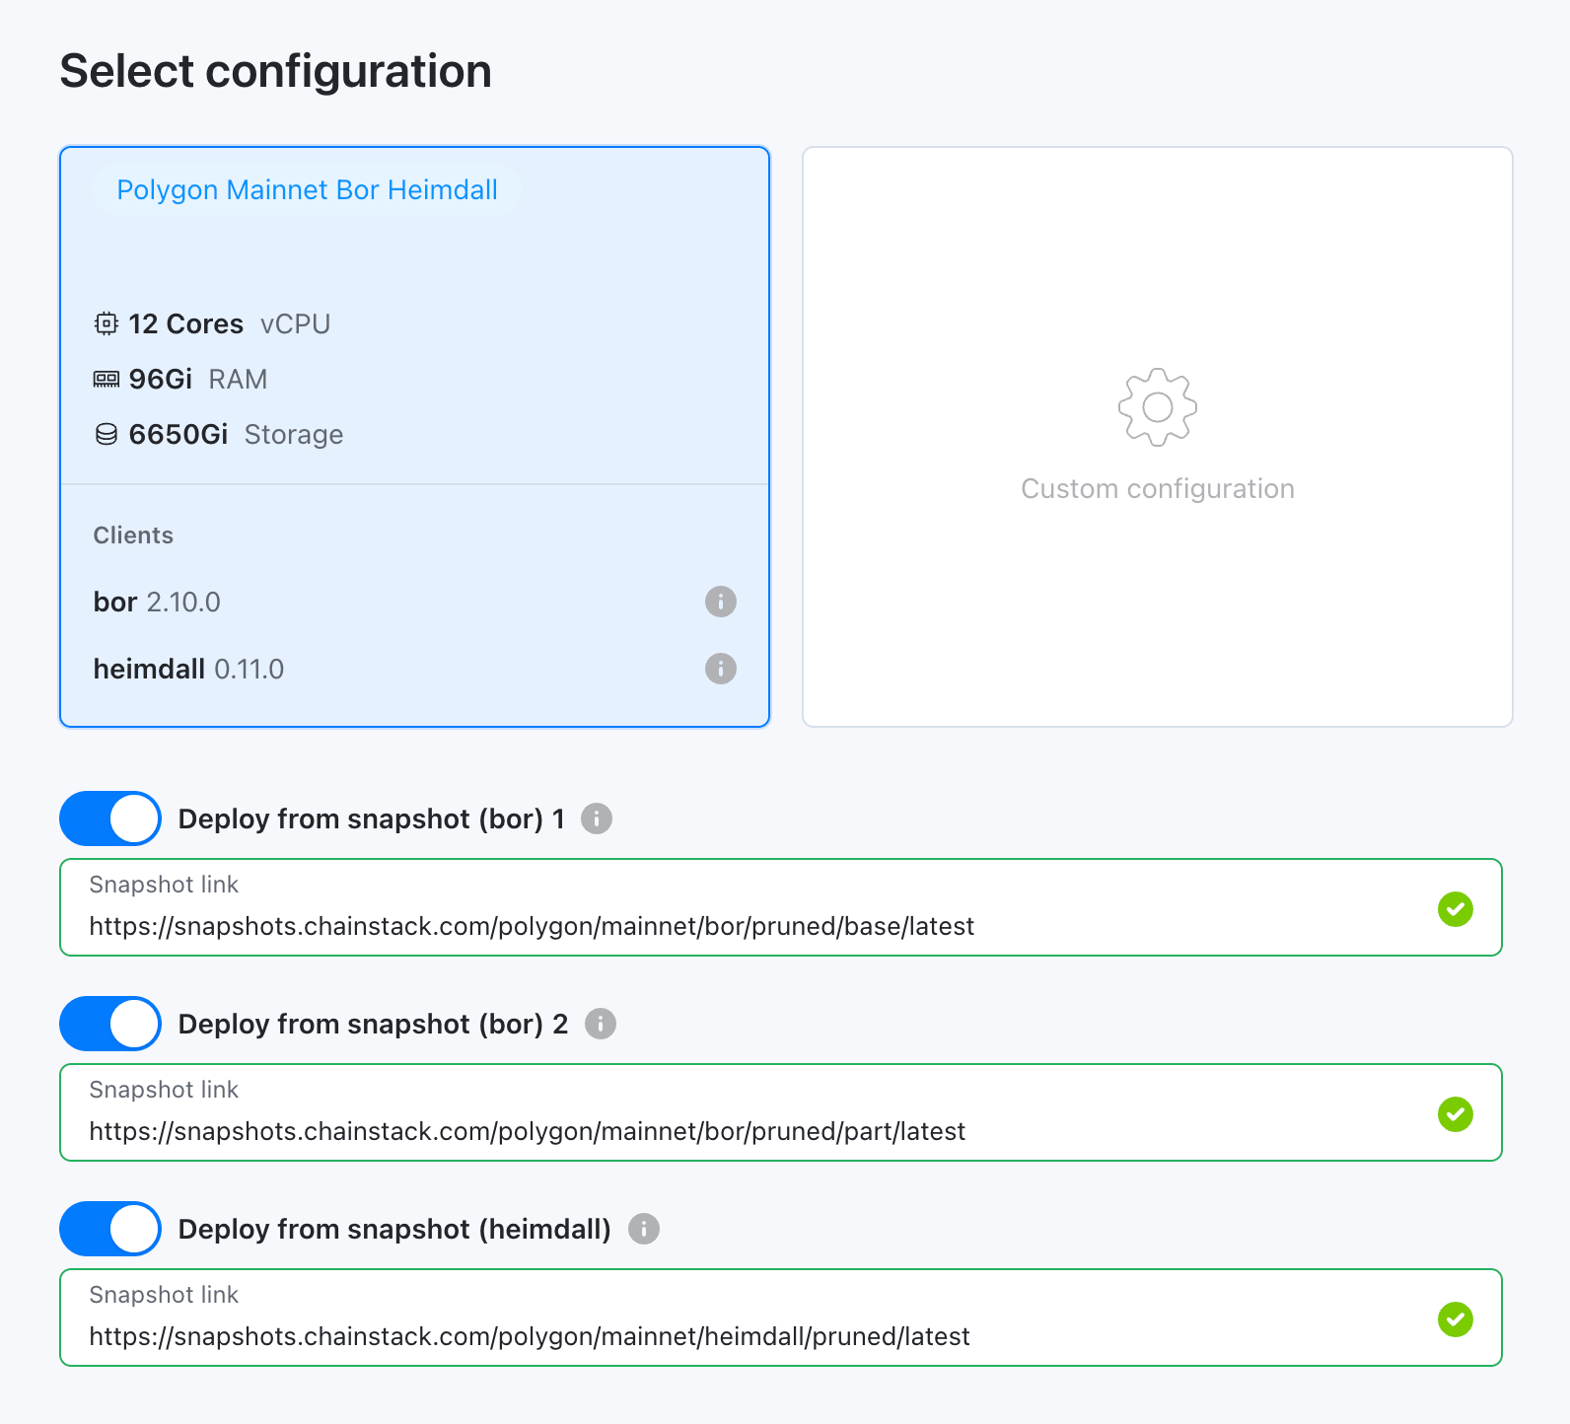The image size is (1570, 1424).
Task: Click the Custom configuration gear icon
Action: click(x=1158, y=407)
